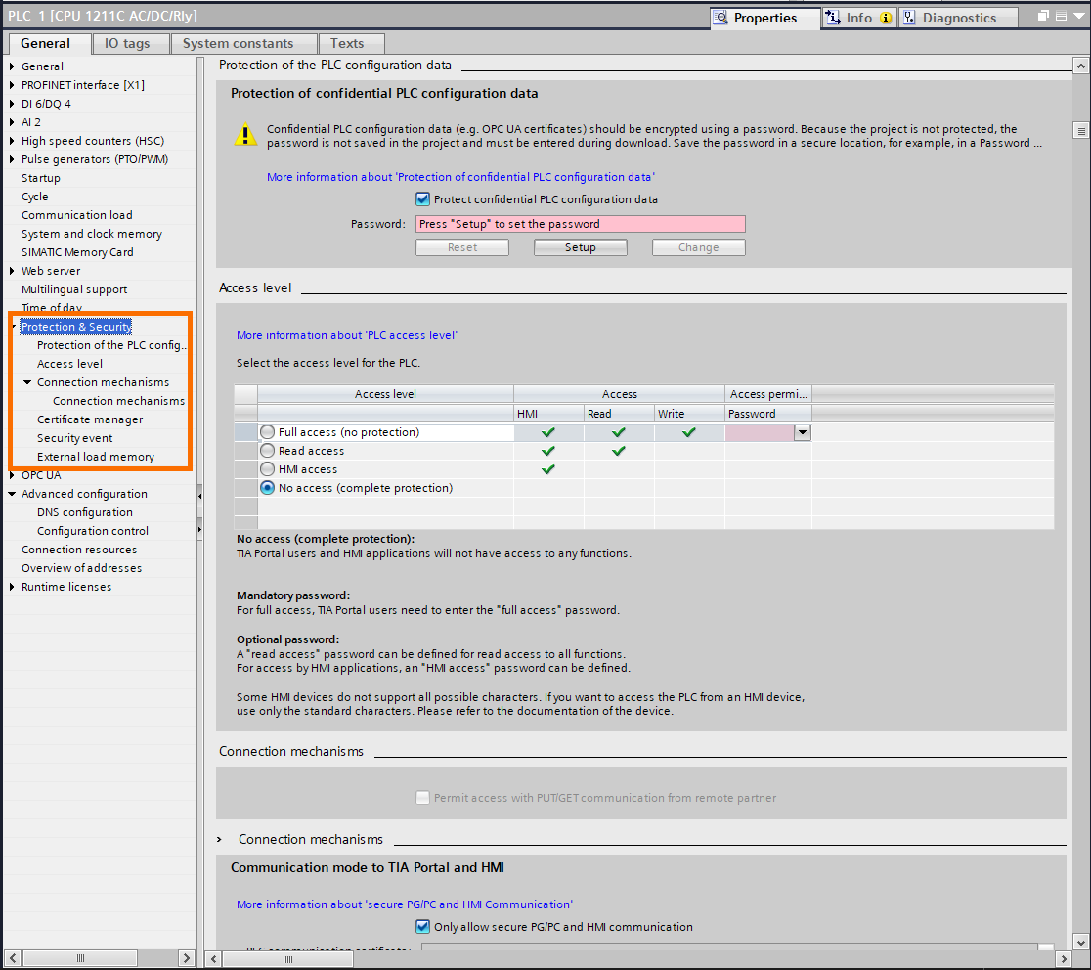
Task: Collapse Connection mechanisms node in tree
Action: [x=27, y=382]
